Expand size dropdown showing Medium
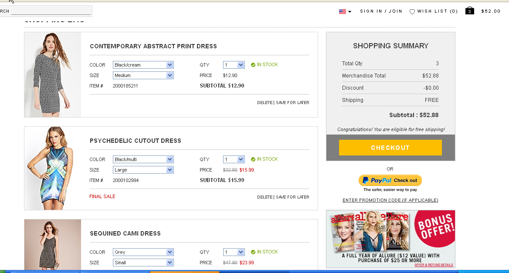 click(143, 75)
